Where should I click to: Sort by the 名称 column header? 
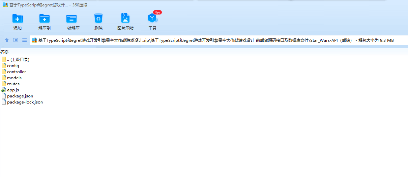tap(4, 52)
